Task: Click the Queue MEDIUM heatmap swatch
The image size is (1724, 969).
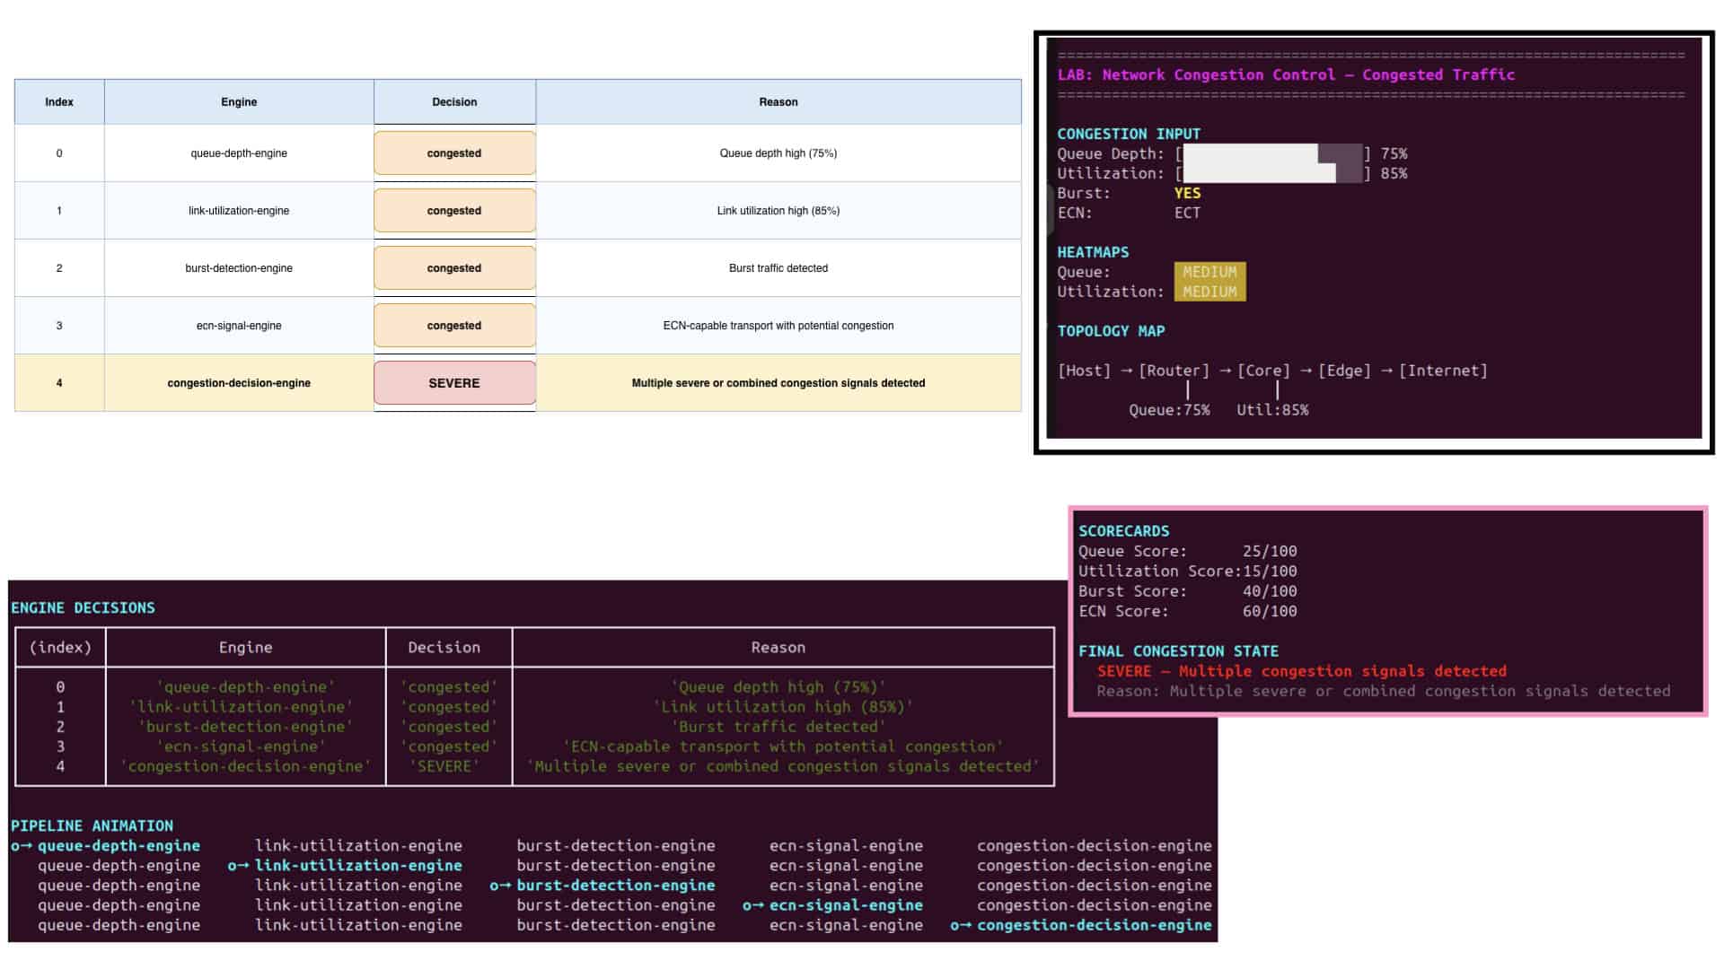Action: [1209, 272]
